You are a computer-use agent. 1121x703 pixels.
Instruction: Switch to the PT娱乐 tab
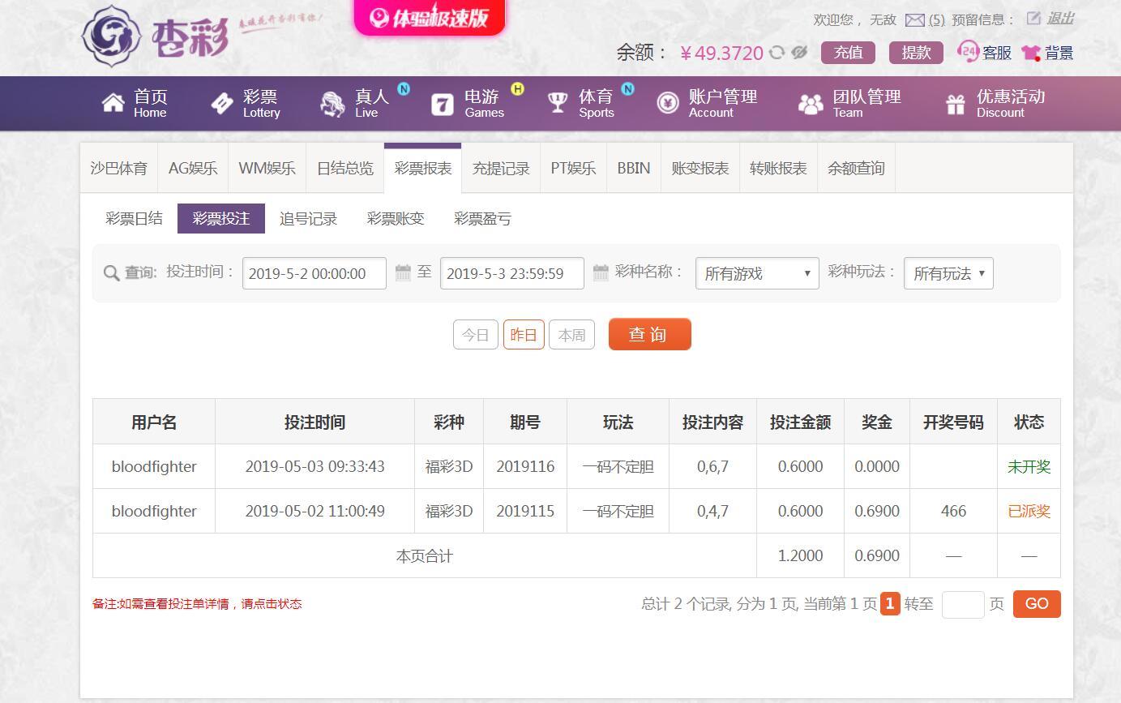(573, 169)
